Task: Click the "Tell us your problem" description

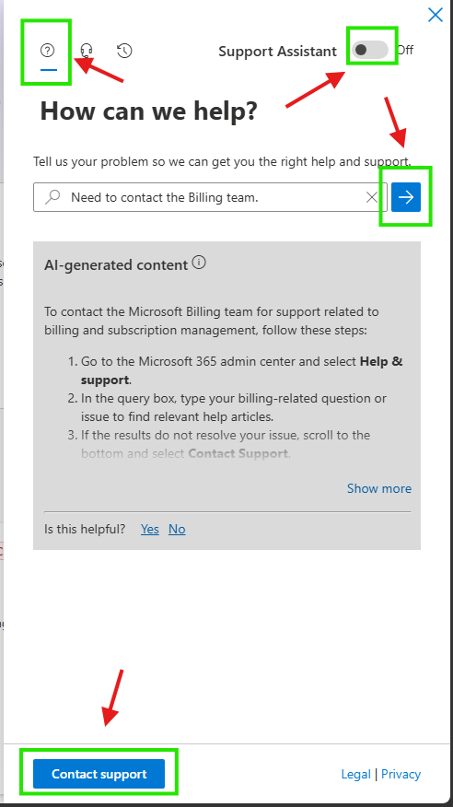Action: [222, 161]
